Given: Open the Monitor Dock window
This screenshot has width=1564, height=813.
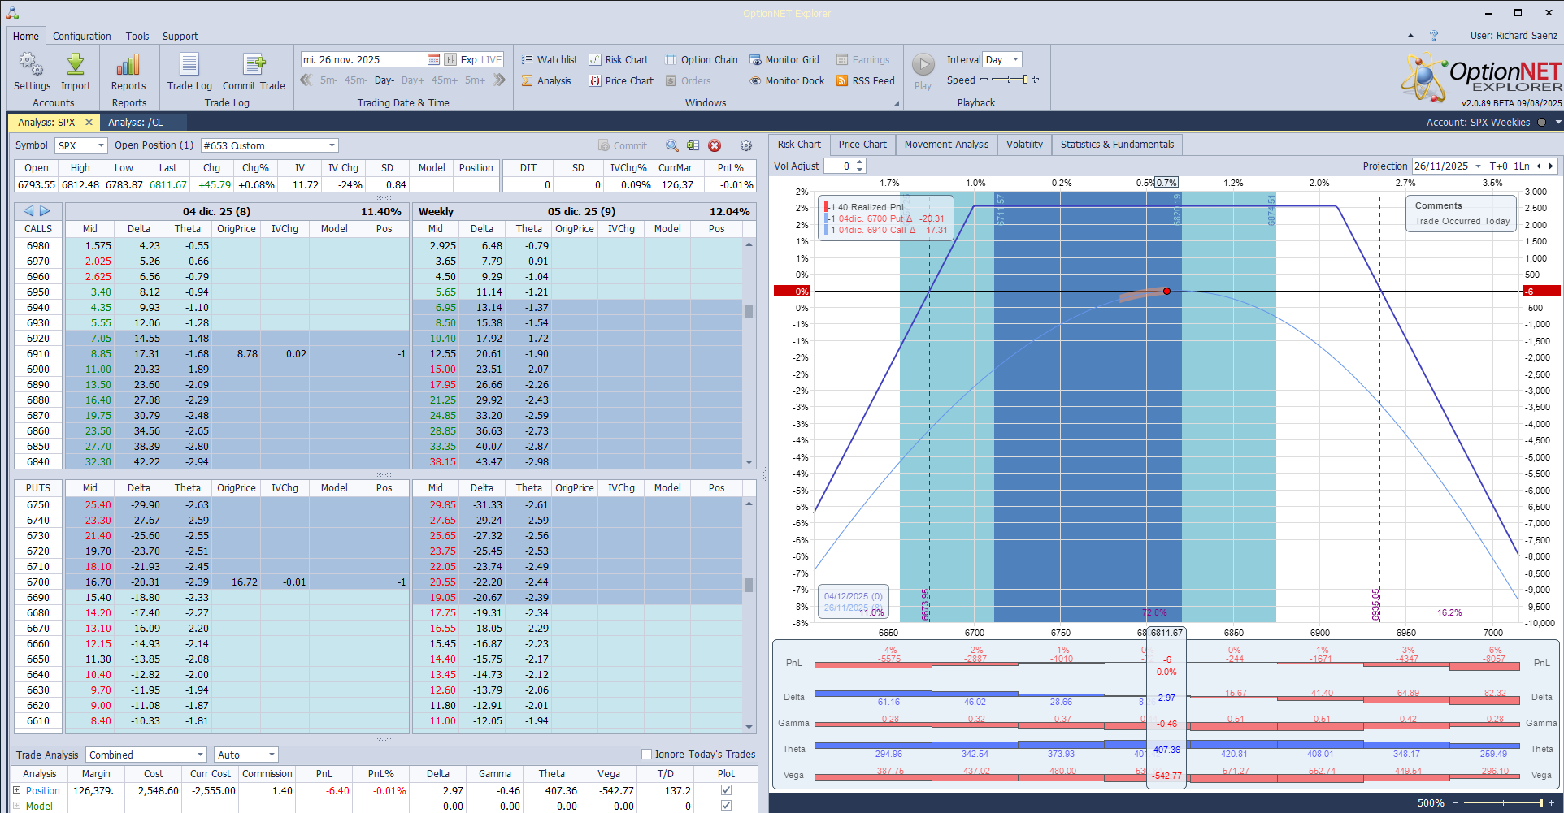Looking at the screenshot, I should tap(787, 80).
